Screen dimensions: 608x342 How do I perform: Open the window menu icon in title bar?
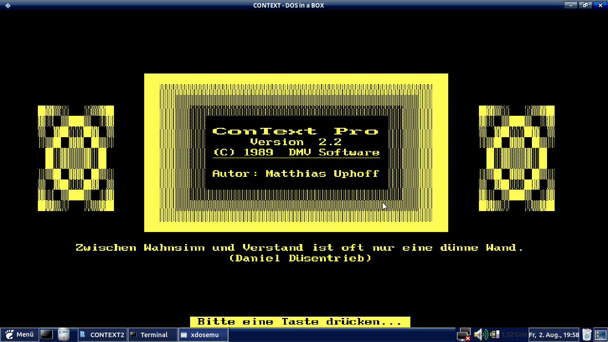[8, 5]
